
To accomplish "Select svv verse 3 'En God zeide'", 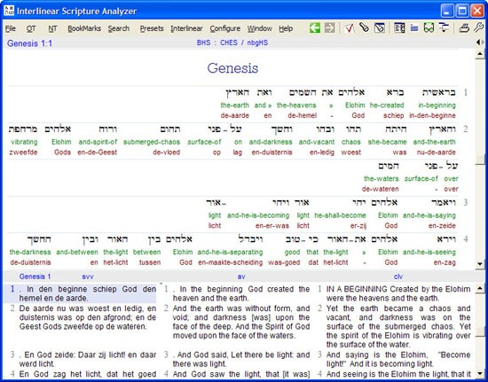I will pyautogui.click(x=88, y=359).
